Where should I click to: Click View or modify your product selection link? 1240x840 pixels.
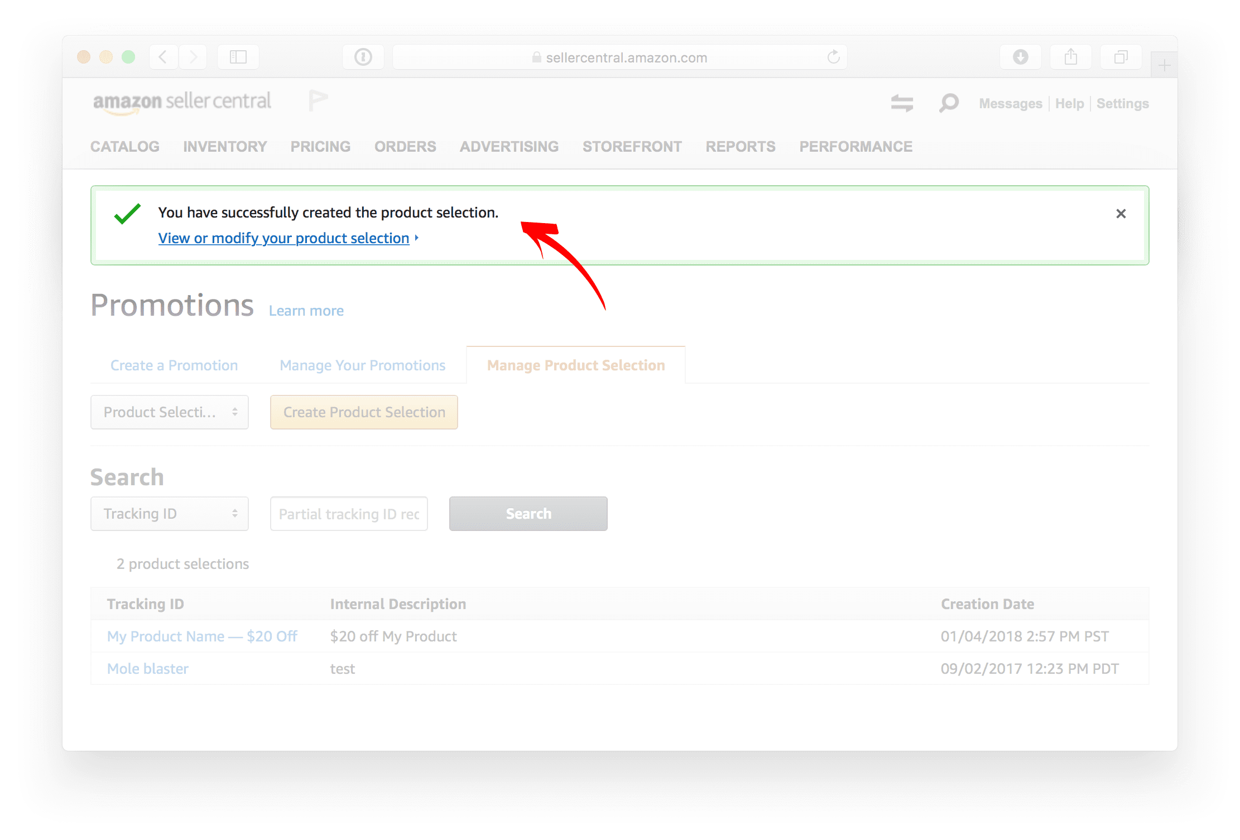pyautogui.click(x=283, y=238)
